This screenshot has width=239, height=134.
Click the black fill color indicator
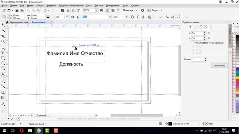click(x=170, y=124)
